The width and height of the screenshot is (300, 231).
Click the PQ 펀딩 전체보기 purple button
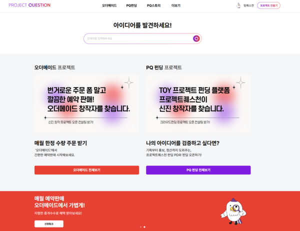[198, 170]
